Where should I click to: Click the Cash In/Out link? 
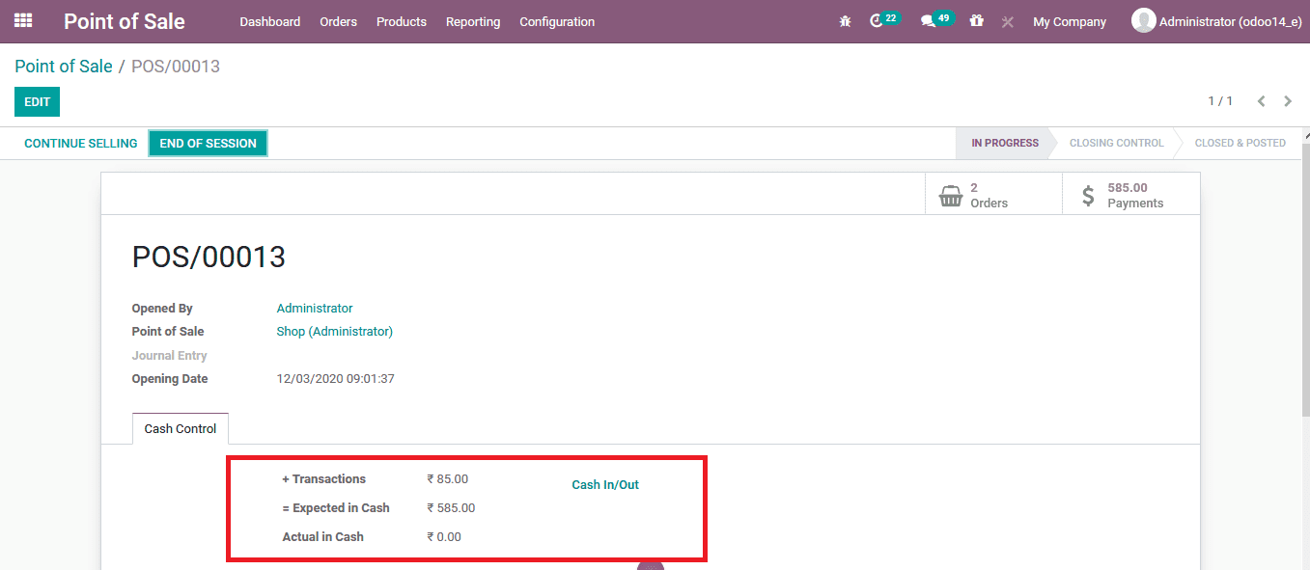coord(605,485)
